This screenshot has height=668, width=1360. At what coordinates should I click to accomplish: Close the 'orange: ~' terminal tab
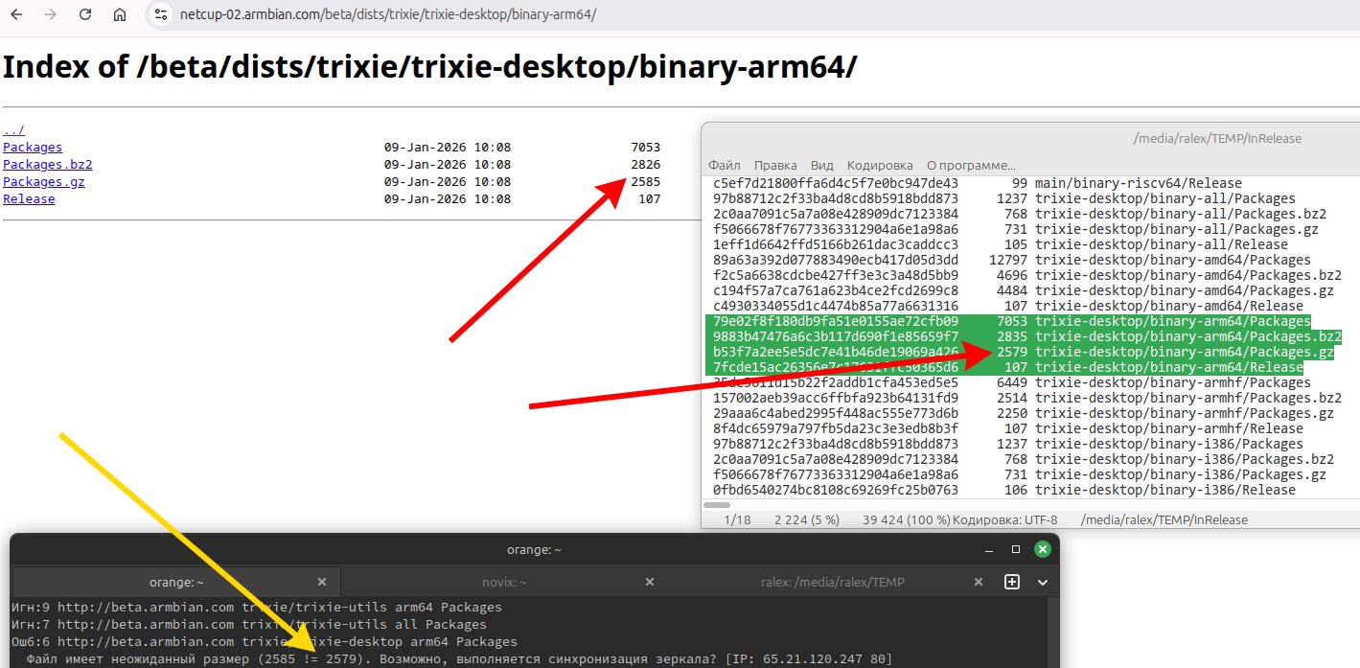click(x=322, y=582)
